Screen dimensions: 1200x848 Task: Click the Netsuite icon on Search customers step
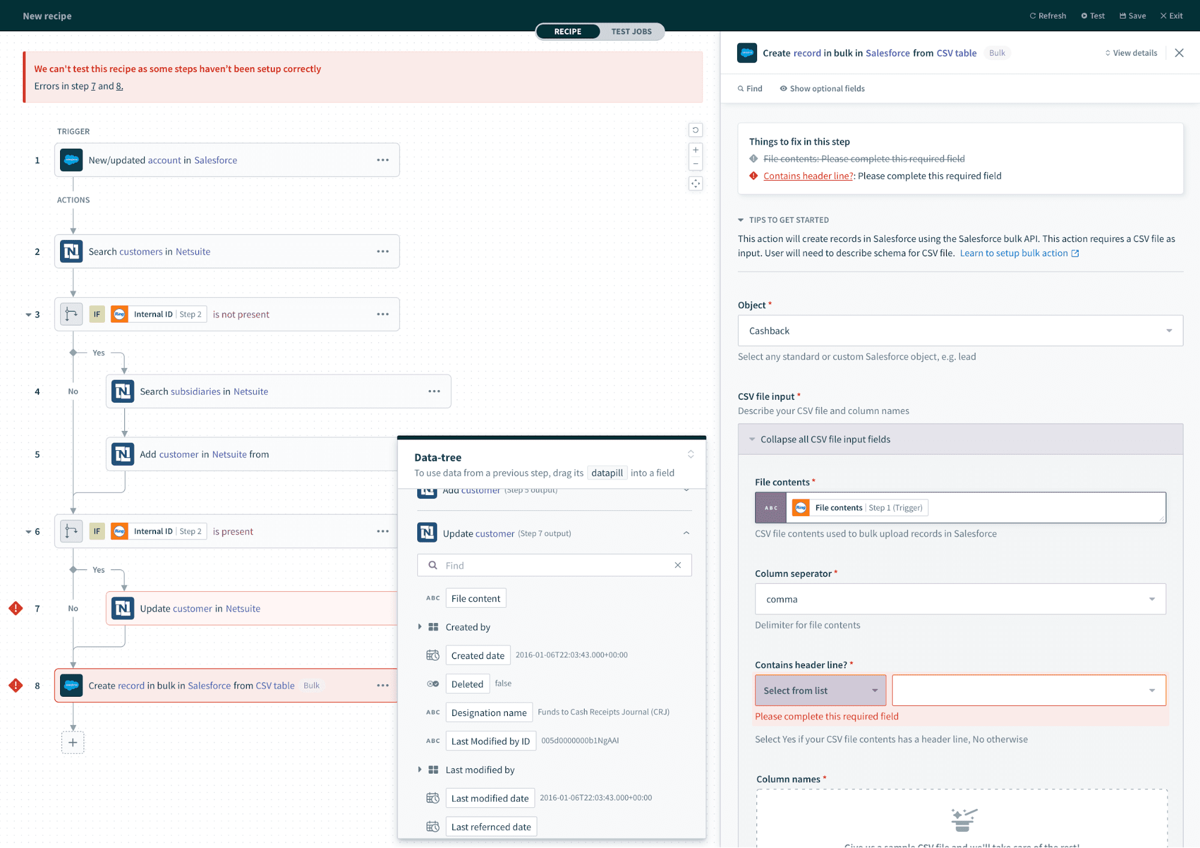[x=71, y=251]
